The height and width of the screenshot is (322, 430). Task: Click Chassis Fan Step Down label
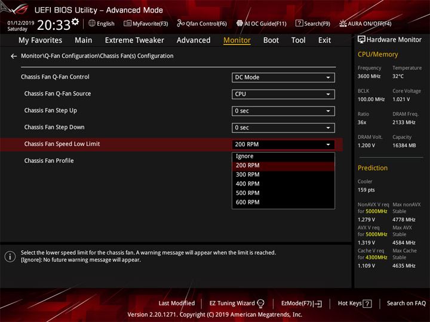pyautogui.click(x=54, y=128)
